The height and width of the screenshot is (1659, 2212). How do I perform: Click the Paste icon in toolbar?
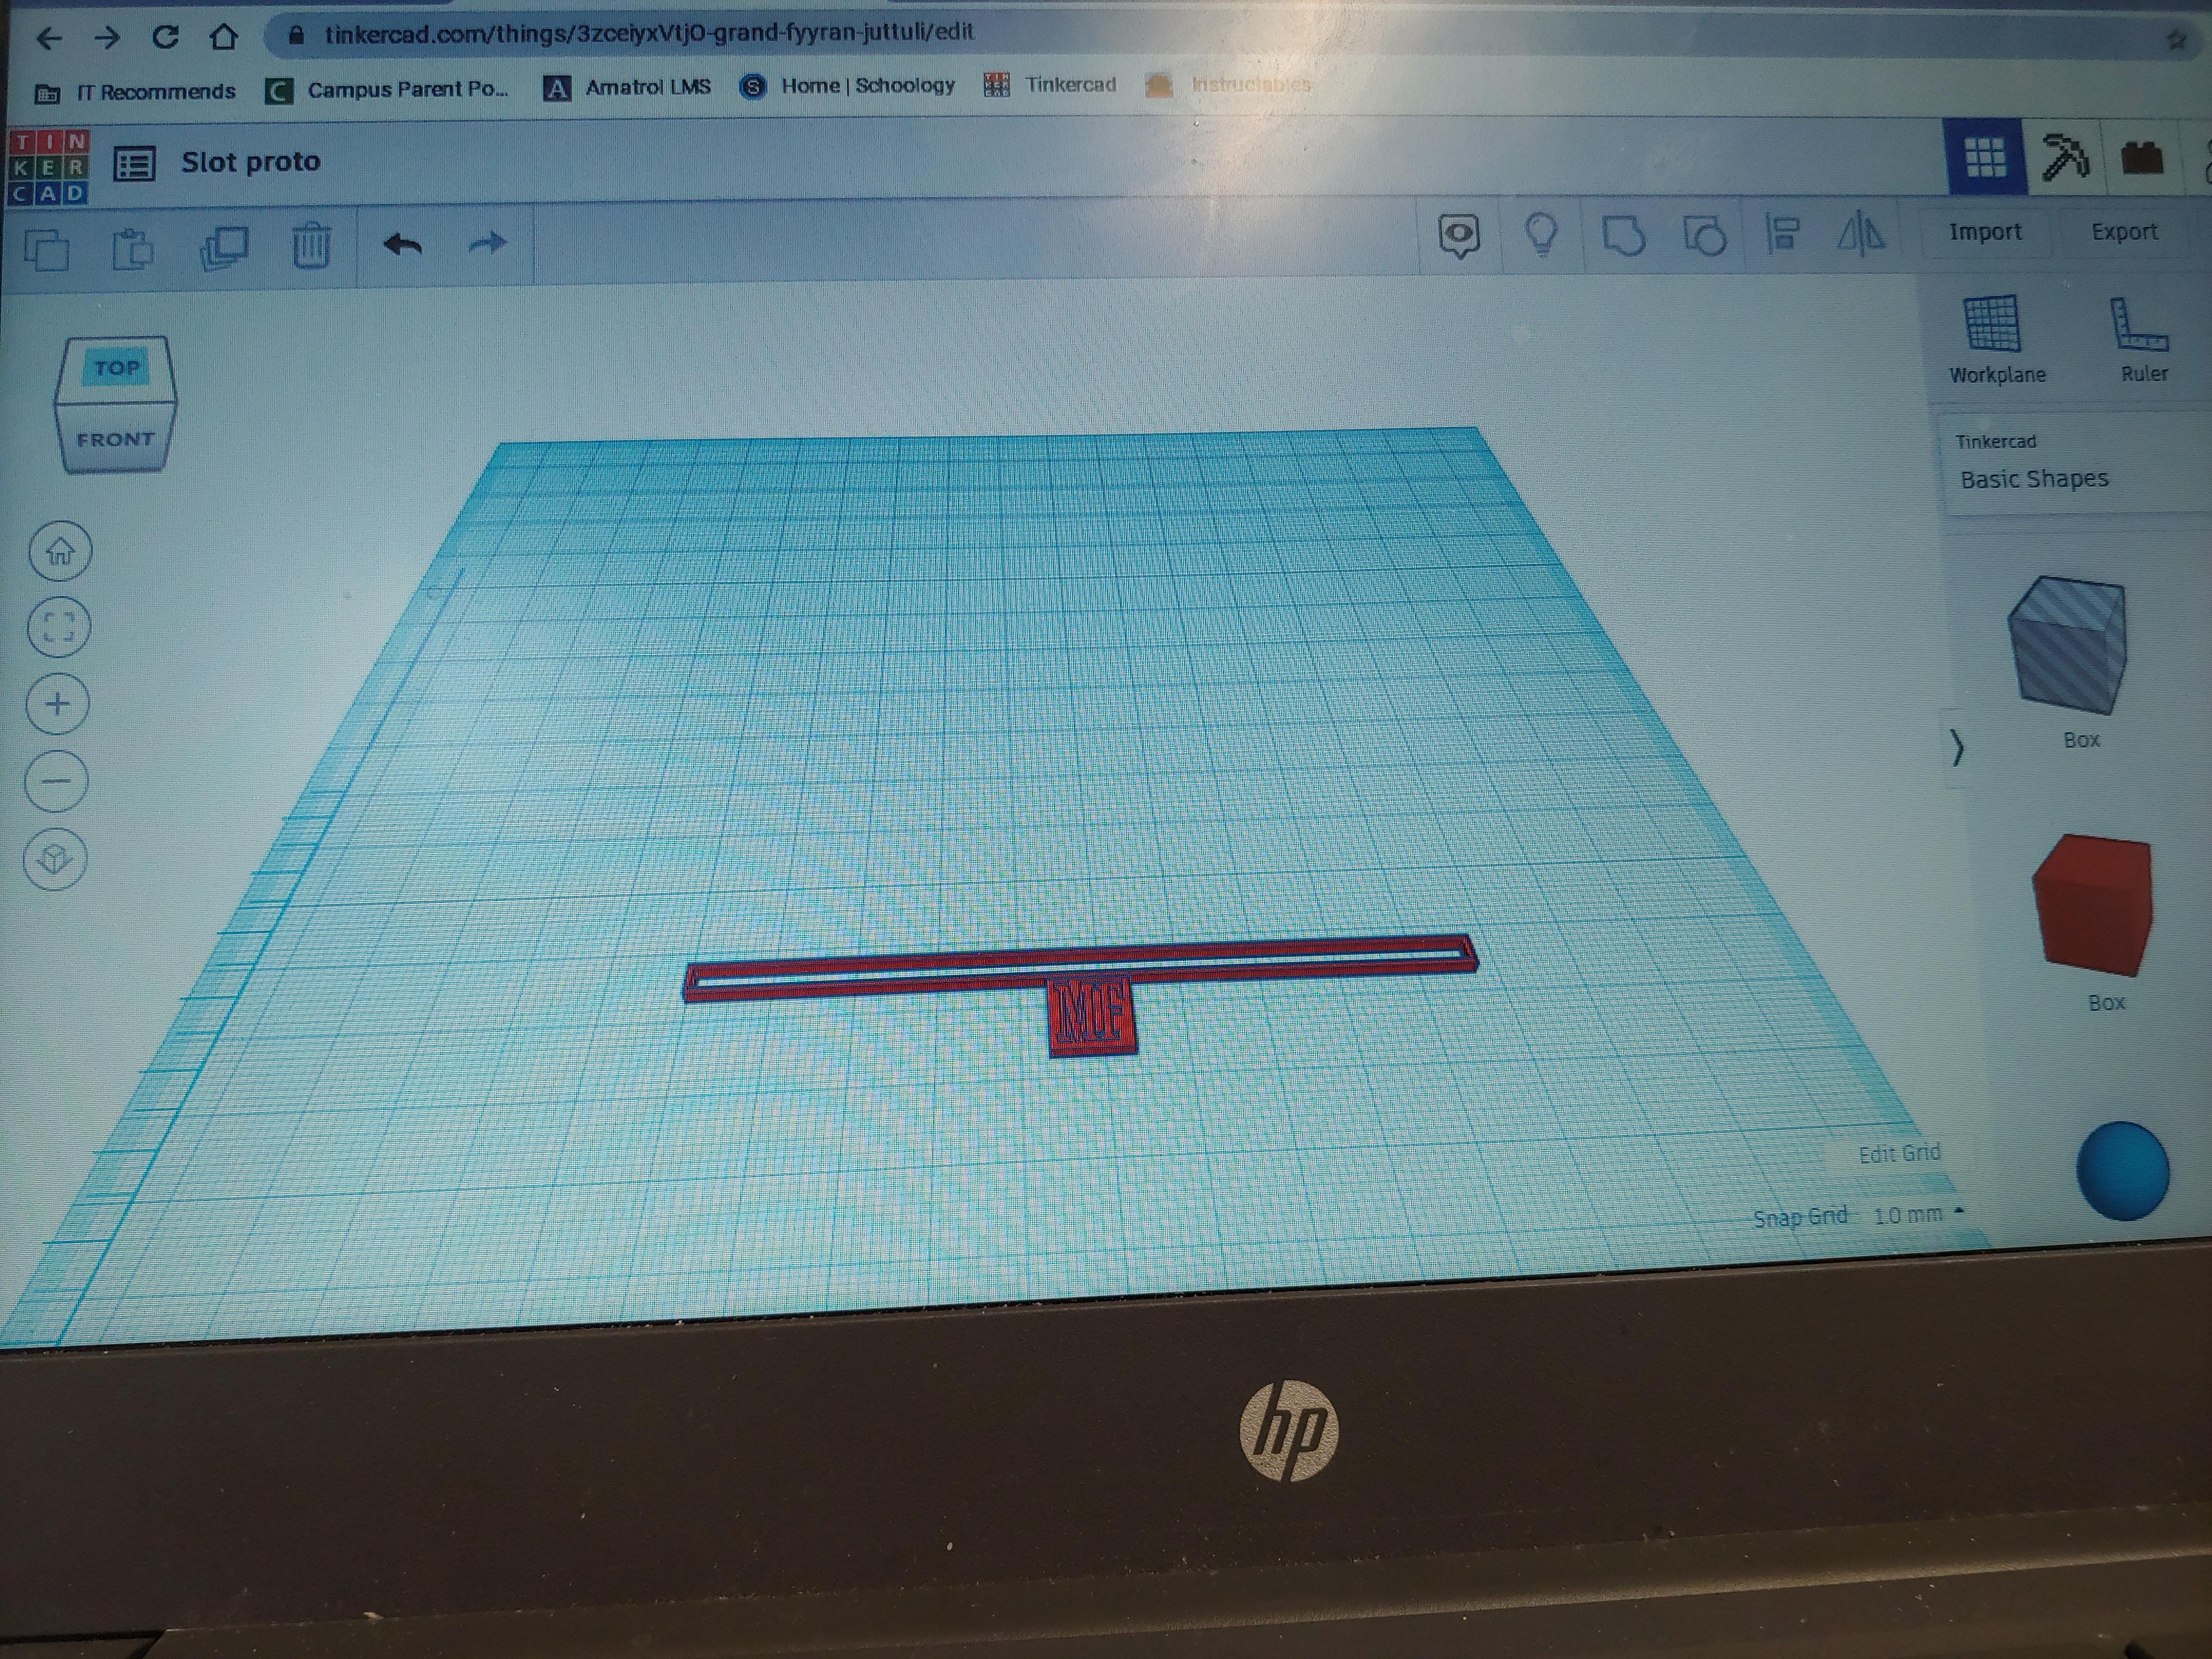132,248
